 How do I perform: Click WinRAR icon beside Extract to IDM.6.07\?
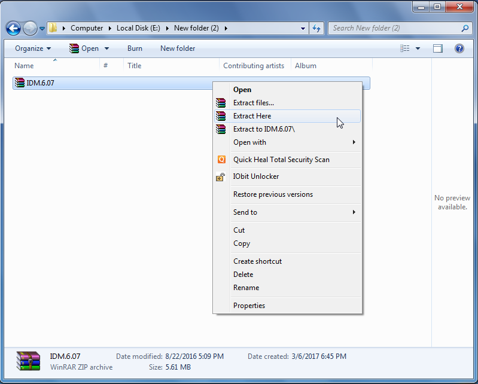click(x=221, y=129)
